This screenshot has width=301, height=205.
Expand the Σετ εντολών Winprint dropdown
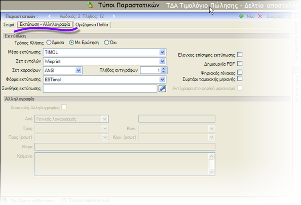coord(162,61)
